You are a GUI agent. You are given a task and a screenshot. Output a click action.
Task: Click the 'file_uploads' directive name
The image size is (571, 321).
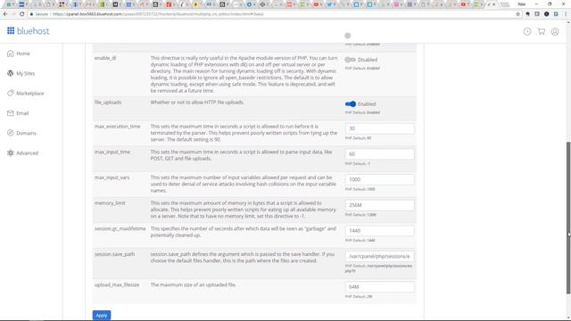click(x=108, y=103)
